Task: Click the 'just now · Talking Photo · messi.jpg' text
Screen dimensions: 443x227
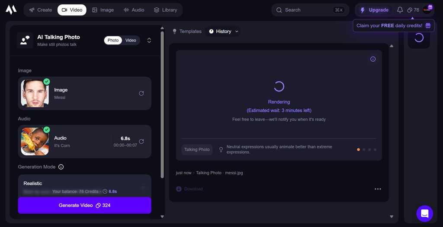Action: pyautogui.click(x=209, y=173)
